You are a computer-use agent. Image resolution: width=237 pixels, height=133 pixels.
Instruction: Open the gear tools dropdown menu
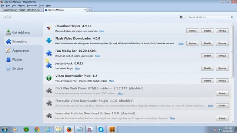tap(182, 17)
